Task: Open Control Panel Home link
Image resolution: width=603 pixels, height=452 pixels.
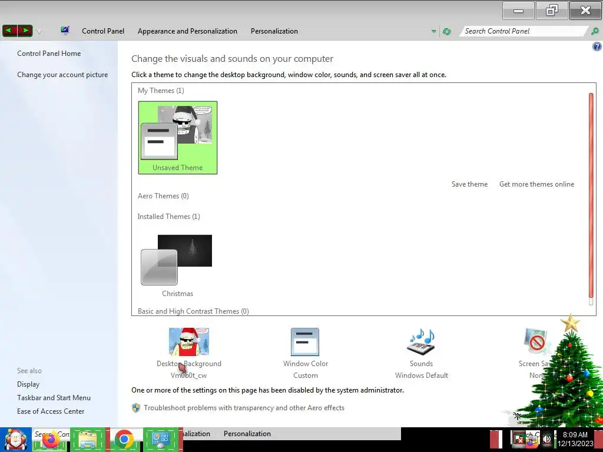Action: 49,54
